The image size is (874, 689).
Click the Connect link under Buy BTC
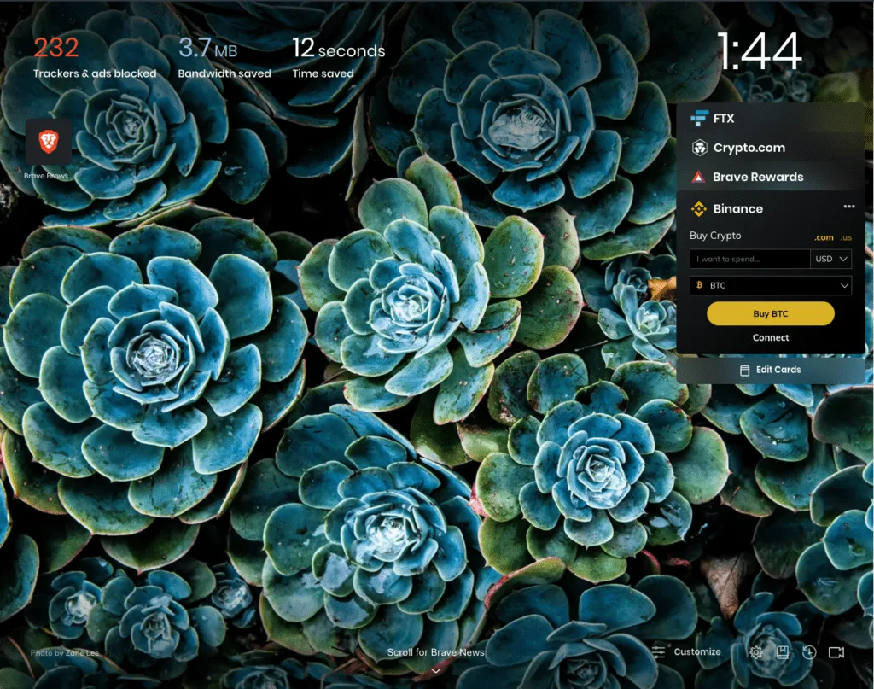(770, 338)
